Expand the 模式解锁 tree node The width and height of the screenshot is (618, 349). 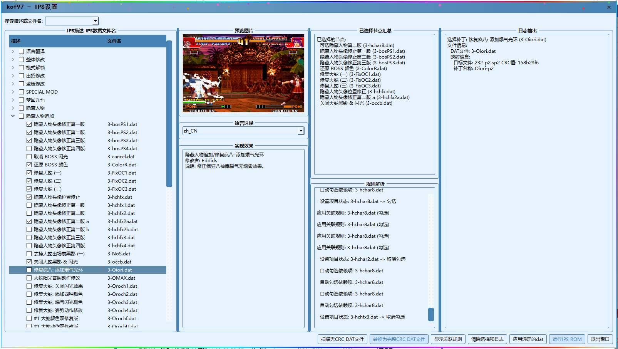coord(13,67)
